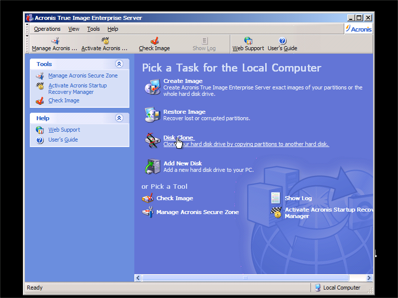Minimize the Acronis True Image window
The image size is (398, 298).
tap(351, 18)
